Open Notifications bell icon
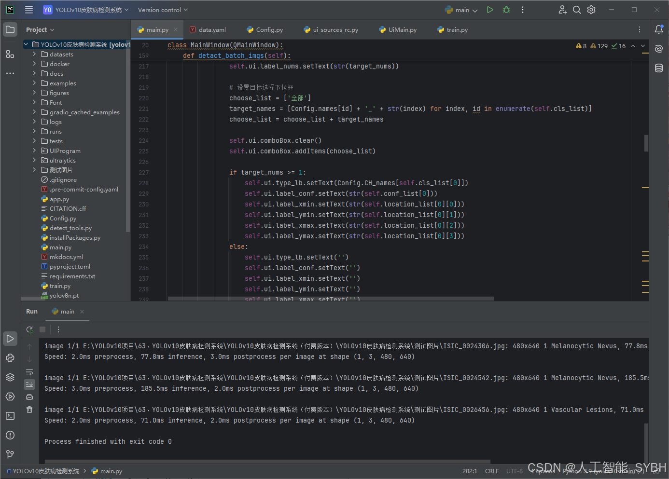Screen dimensions: 669x479 point(659,29)
